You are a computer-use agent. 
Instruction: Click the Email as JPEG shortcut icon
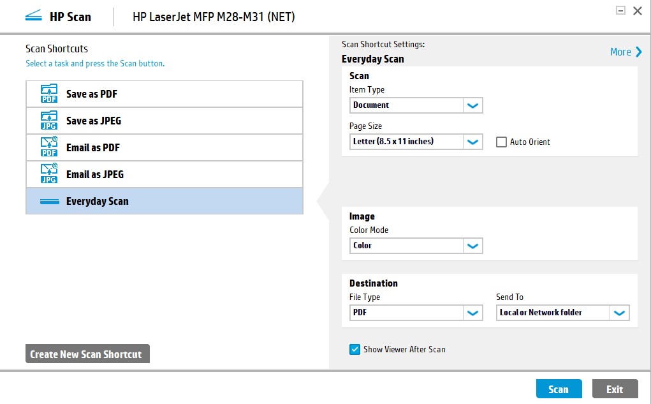click(x=49, y=174)
